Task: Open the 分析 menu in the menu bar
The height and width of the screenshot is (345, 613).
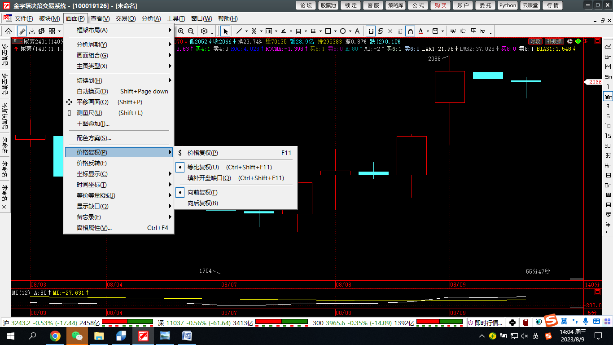Action: [151, 18]
